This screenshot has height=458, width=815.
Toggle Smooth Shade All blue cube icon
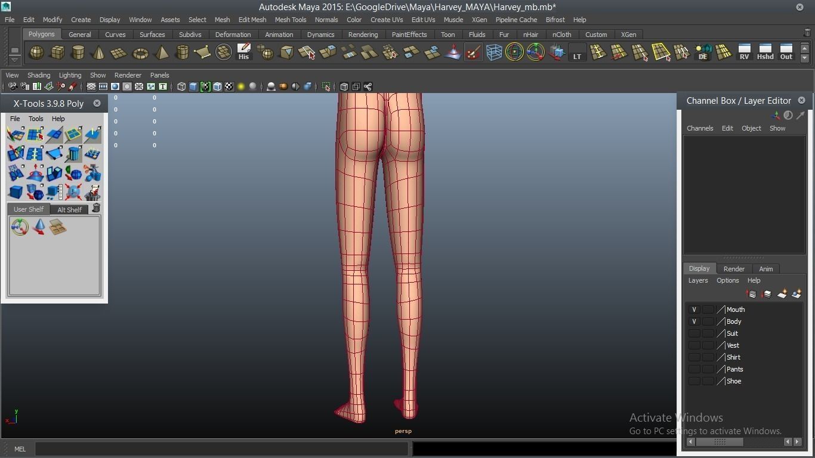(x=193, y=86)
